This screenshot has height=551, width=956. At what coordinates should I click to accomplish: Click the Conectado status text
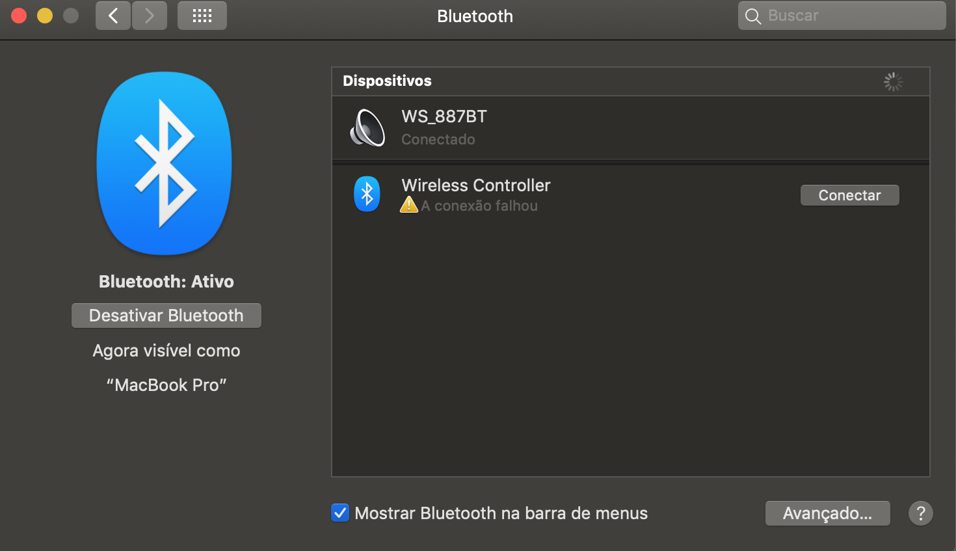[438, 139]
